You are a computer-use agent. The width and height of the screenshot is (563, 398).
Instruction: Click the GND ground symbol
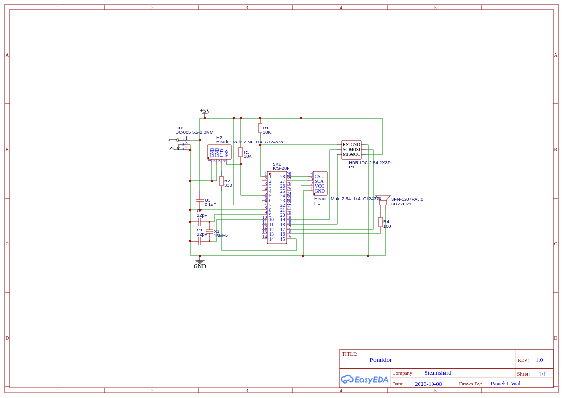coord(200,261)
